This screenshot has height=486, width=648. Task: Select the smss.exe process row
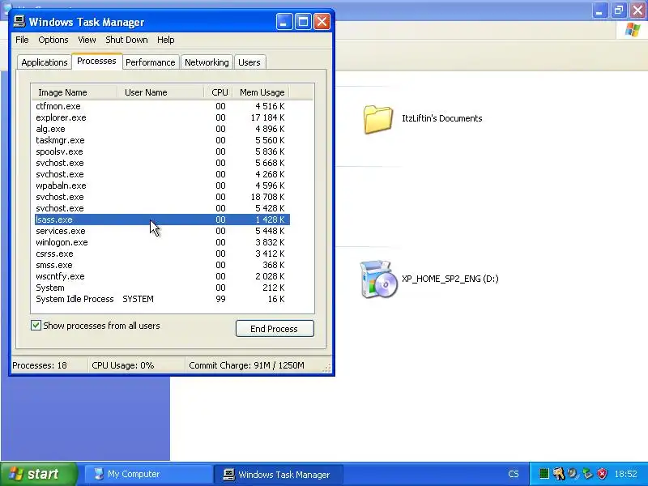pyautogui.click(x=162, y=265)
